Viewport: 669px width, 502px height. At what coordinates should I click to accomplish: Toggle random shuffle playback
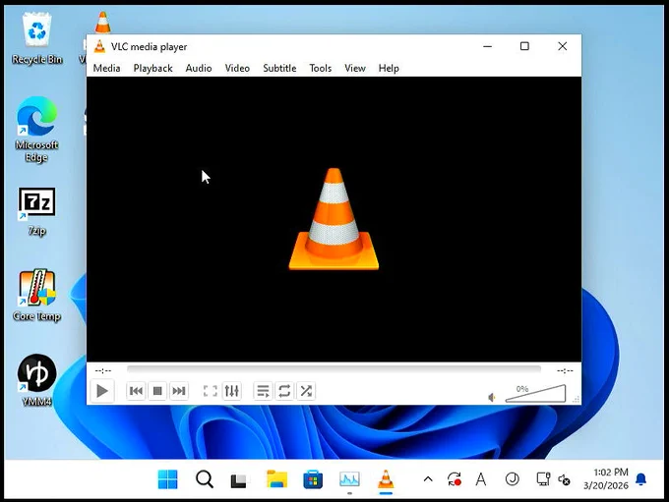click(x=306, y=391)
